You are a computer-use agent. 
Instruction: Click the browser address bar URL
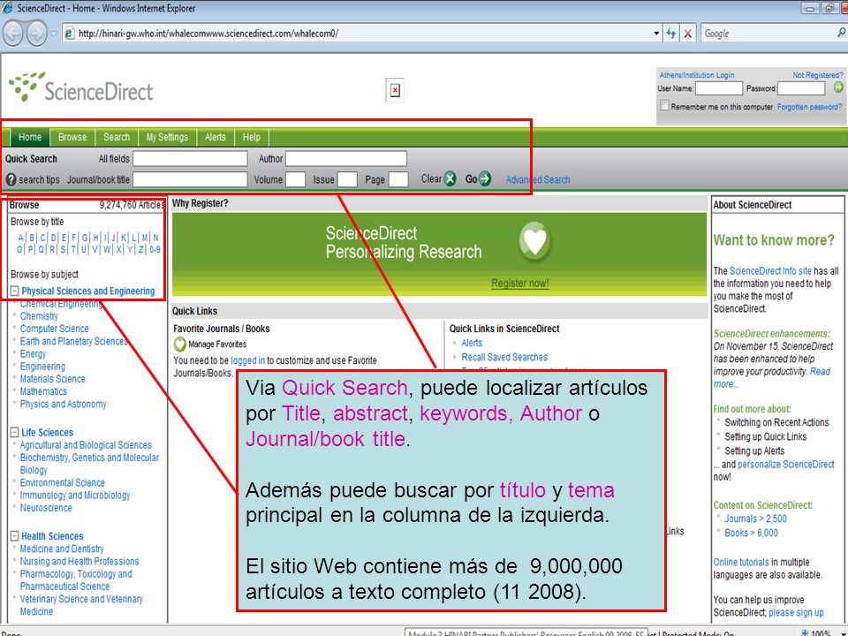208,34
